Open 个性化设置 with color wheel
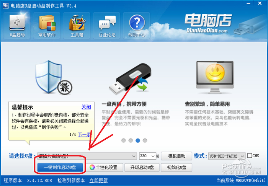This screenshot has width=268, height=186. [106, 167]
